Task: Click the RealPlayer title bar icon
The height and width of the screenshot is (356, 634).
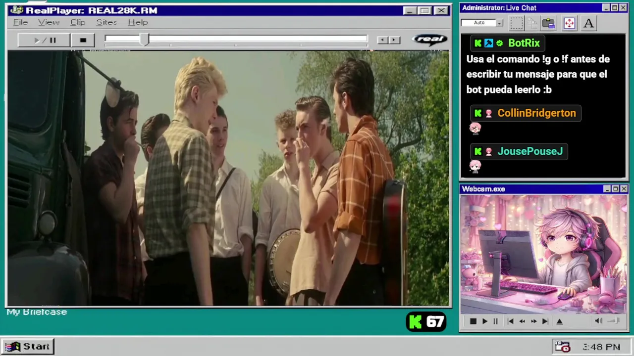Action: point(16,10)
